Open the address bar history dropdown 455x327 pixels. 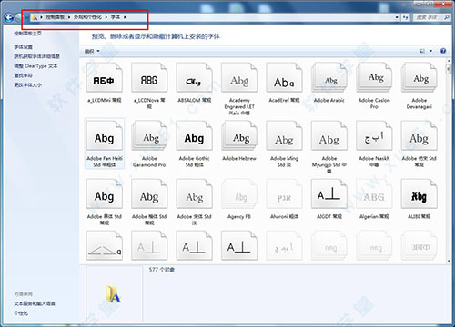pos(397,17)
